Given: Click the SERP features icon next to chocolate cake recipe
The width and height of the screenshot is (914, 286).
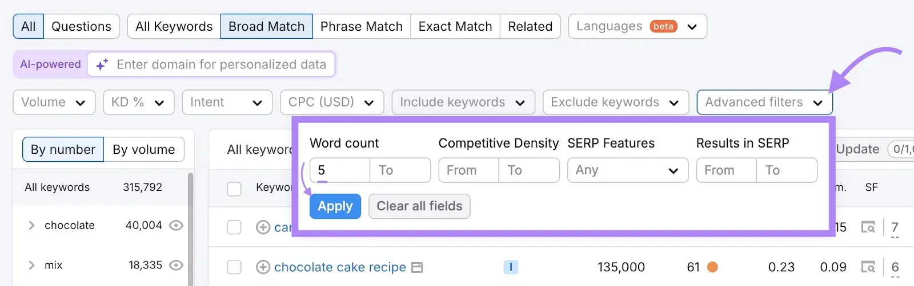Looking at the screenshot, I should click(418, 267).
